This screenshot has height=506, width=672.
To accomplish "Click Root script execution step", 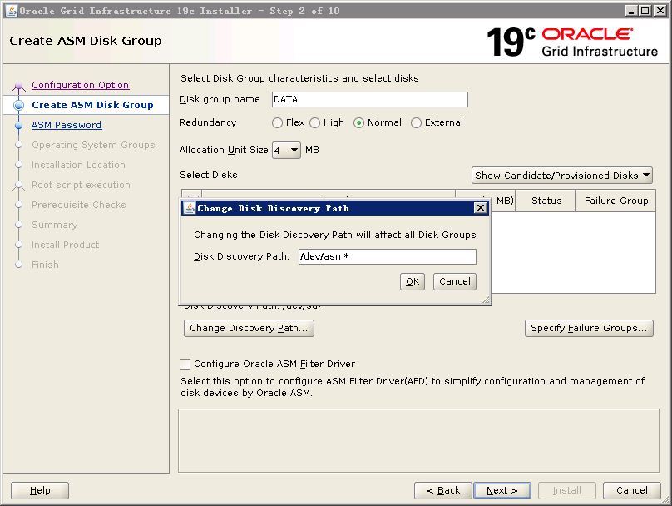I will tap(81, 185).
